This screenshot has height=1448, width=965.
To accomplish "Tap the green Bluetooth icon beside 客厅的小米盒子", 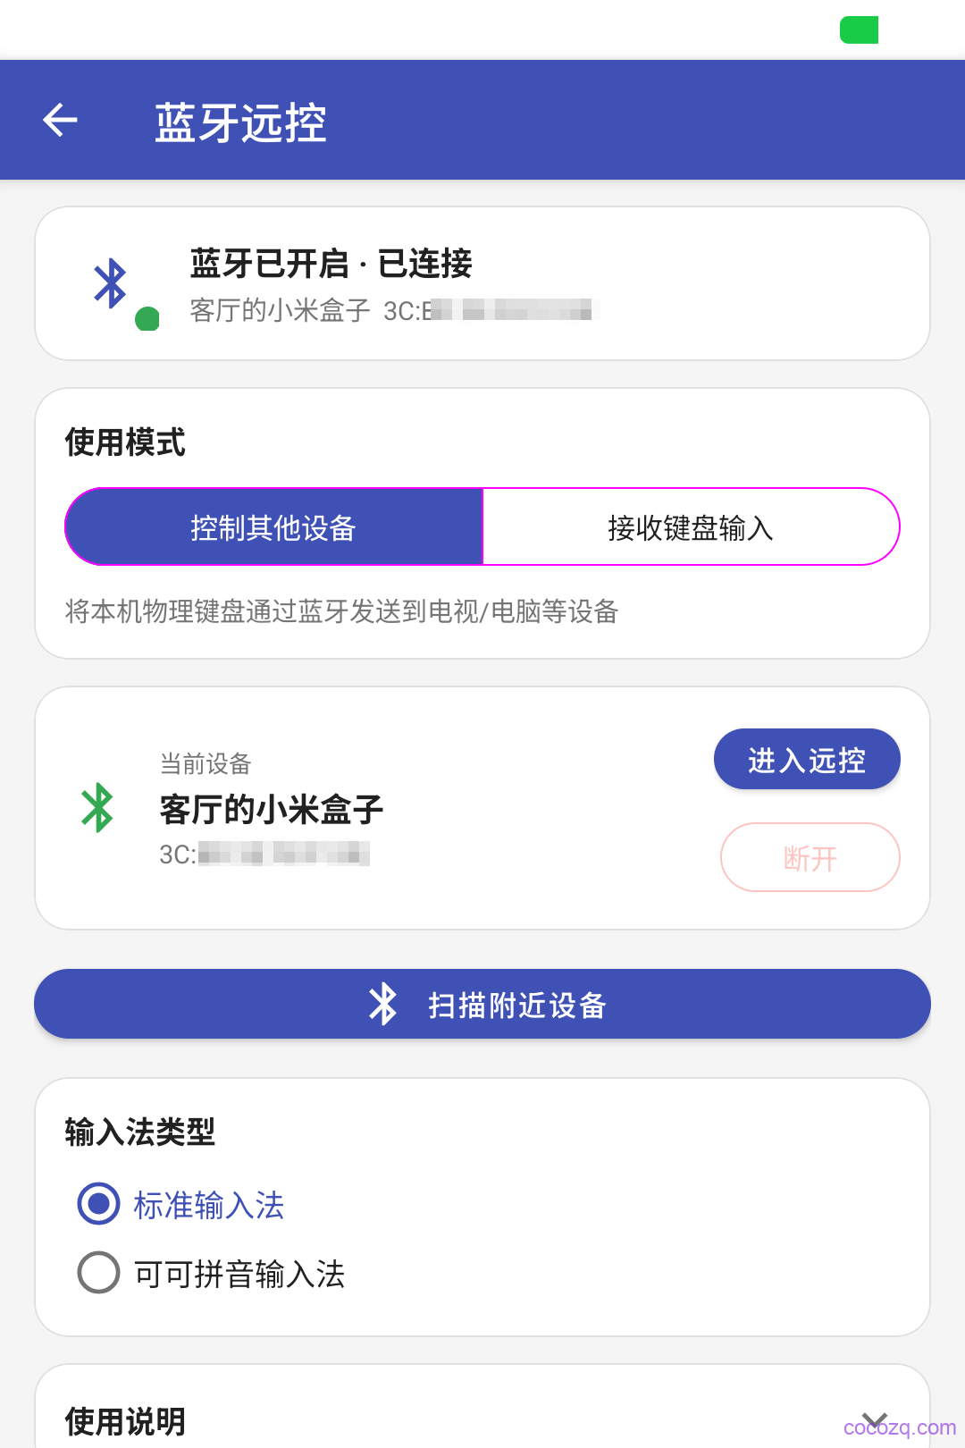I will (97, 808).
